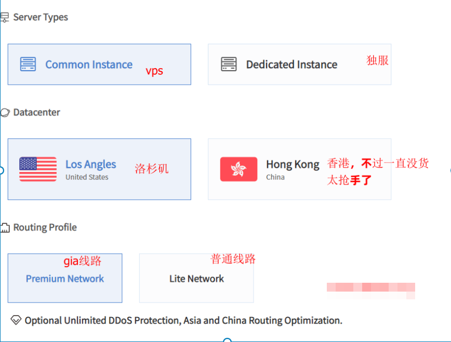Click the Hong Kong flag icon

point(238,169)
